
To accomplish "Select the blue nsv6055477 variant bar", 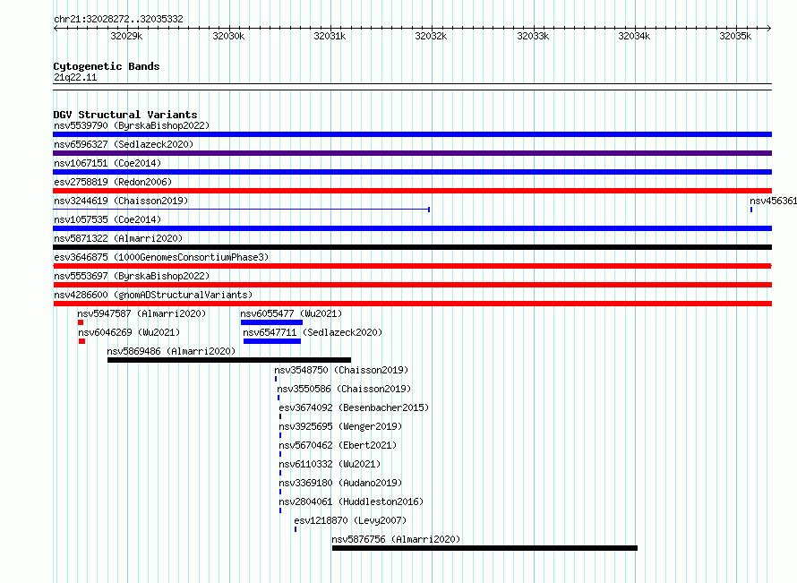I will coord(271,322).
